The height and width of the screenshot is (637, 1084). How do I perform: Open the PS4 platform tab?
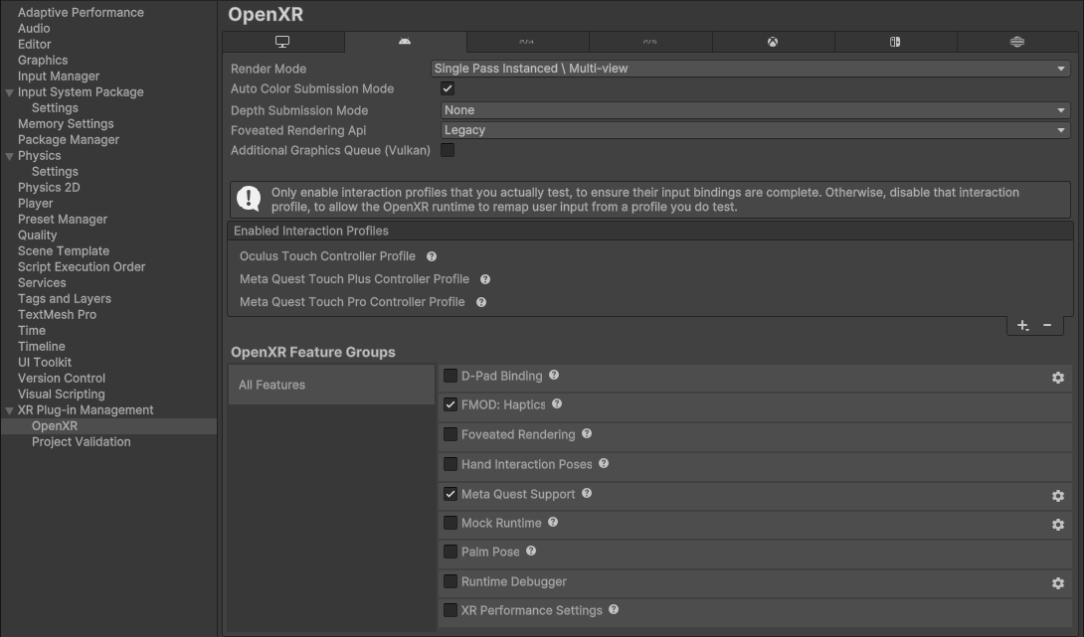pos(527,42)
